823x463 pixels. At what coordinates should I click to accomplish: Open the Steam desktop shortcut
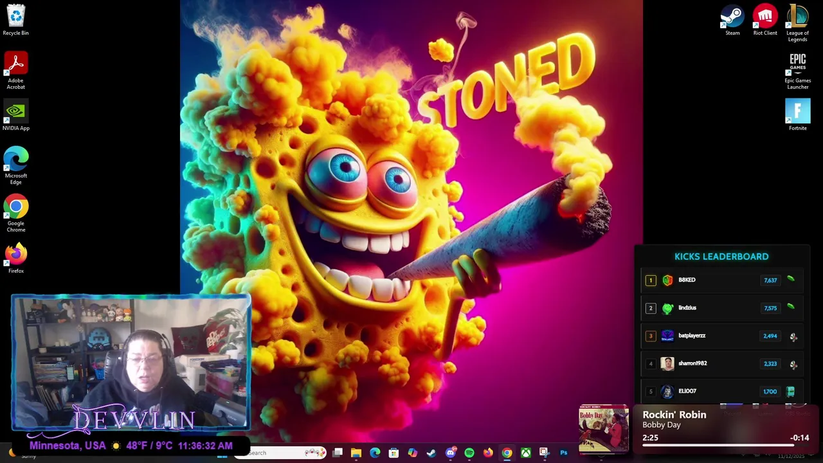tap(732, 20)
